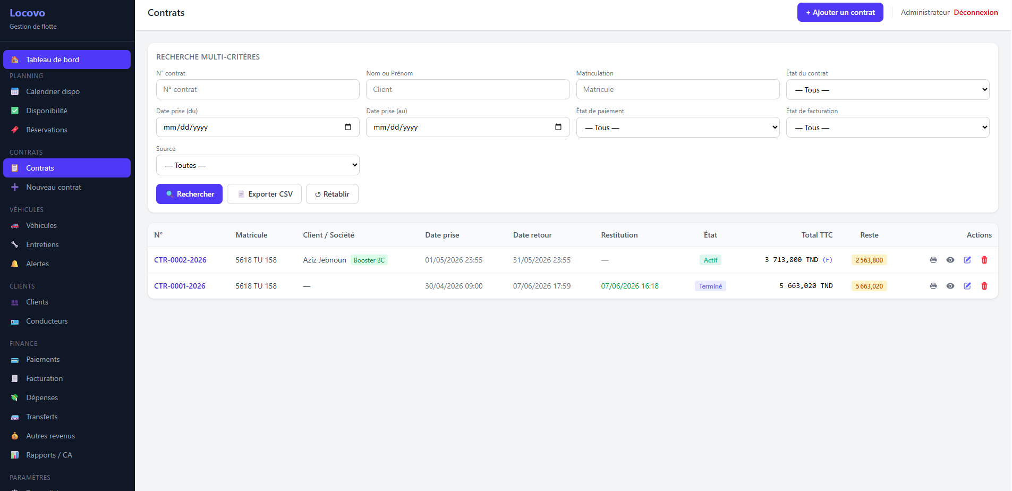Open contract link CTR-0002-2026
Image resolution: width=1012 pixels, height=491 pixels.
[180, 260]
